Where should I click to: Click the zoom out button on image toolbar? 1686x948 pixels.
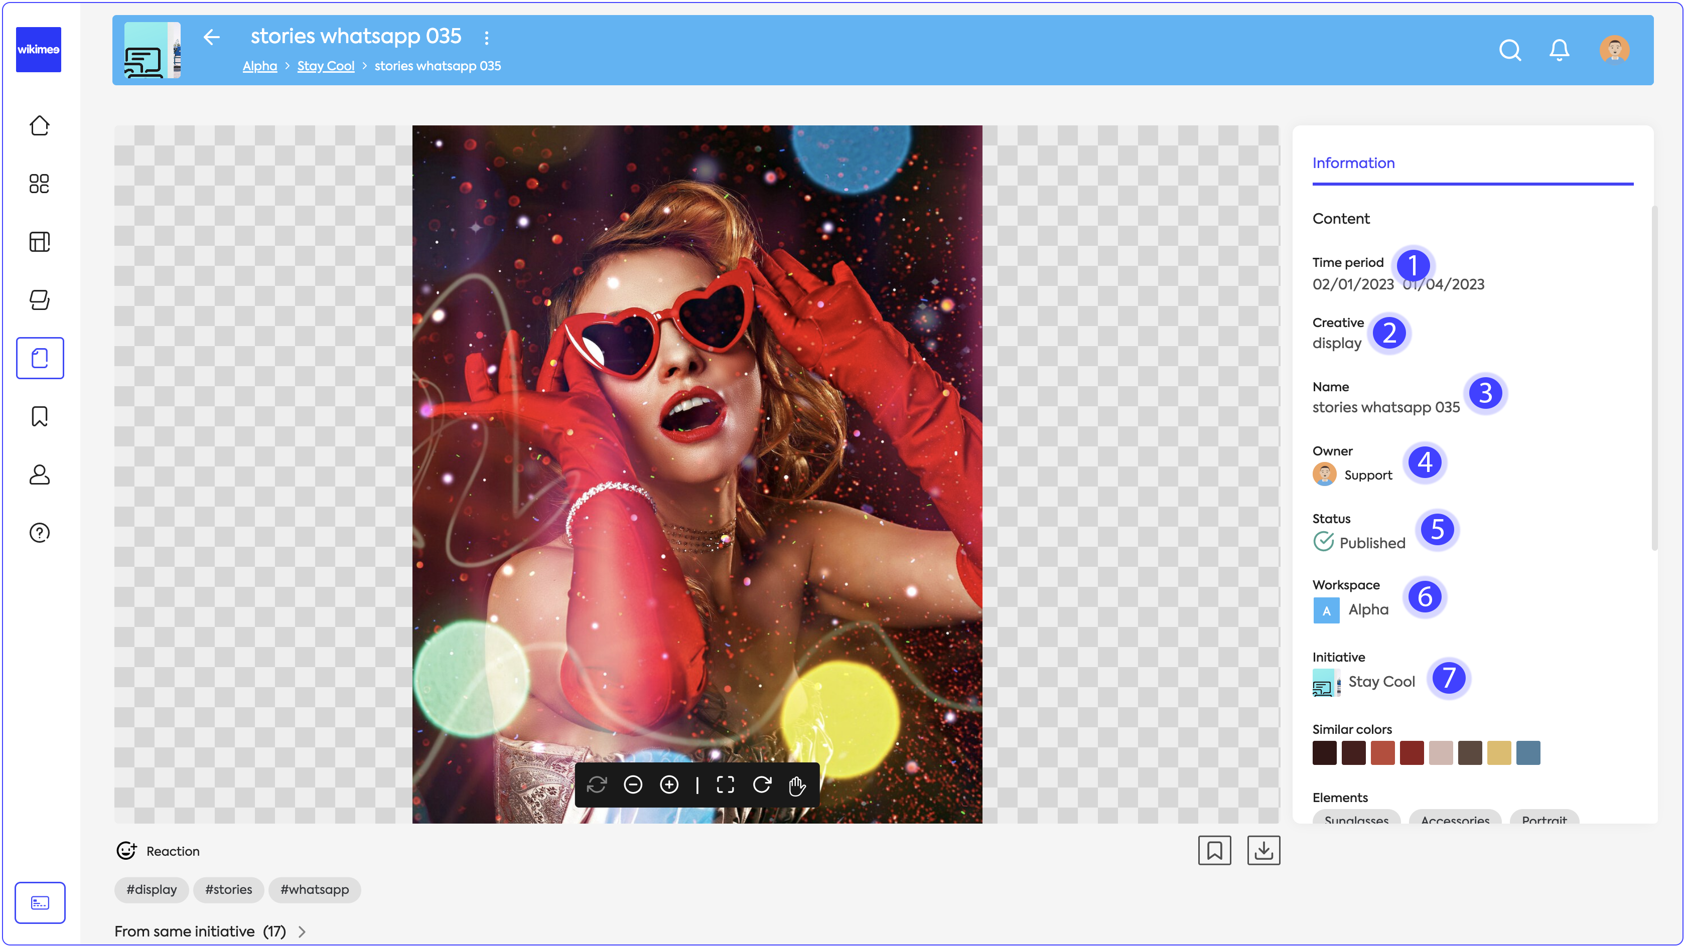click(633, 784)
